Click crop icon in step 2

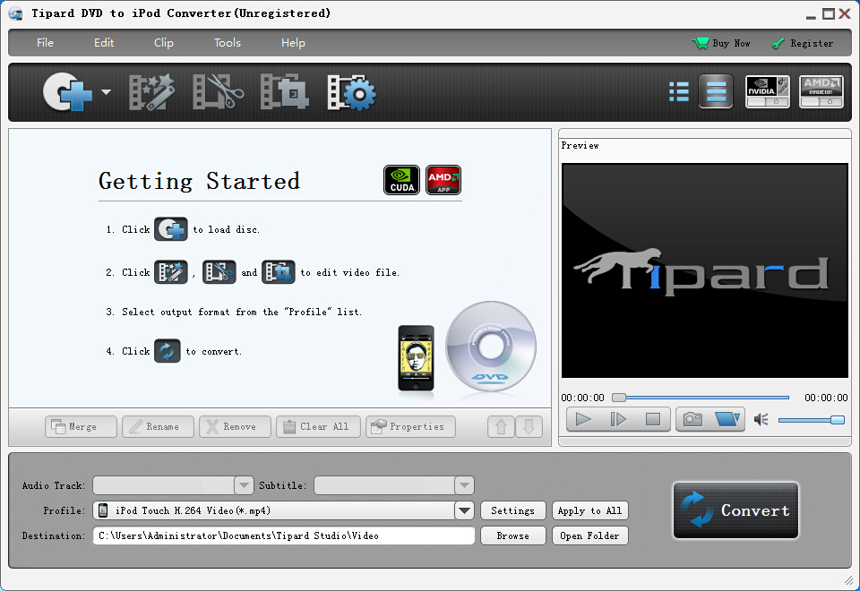(x=278, y=272)
